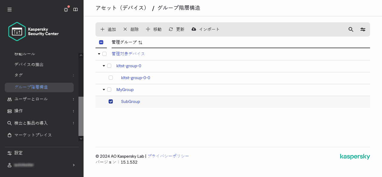Open the MyGroup group link
The height and width of the screenshot is (177, 382).
125,90
